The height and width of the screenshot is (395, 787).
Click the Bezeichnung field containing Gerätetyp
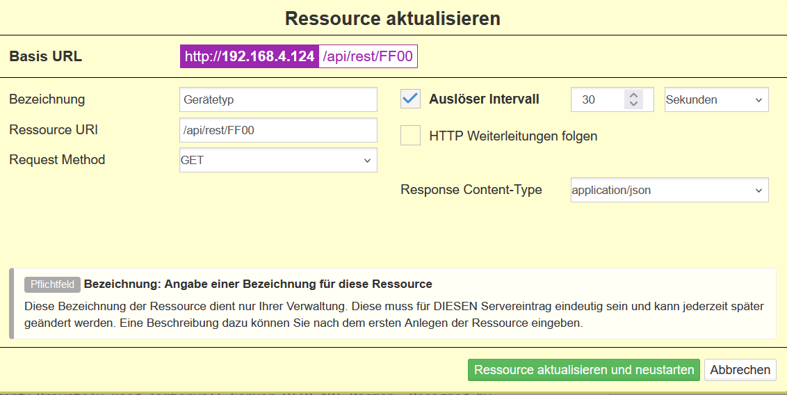click(x=278, y=99)
